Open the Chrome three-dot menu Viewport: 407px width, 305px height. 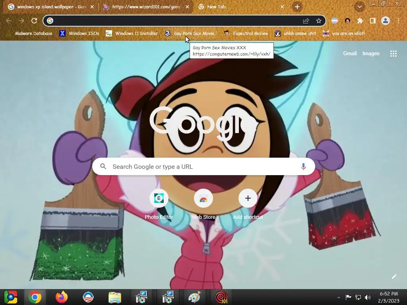398,21
